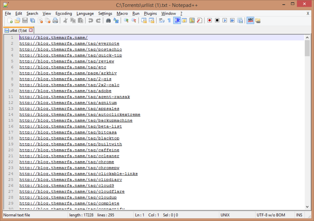314x221 pixels.
Task: Copy selection with the Copy icon
Action: [x=73, y=20]
